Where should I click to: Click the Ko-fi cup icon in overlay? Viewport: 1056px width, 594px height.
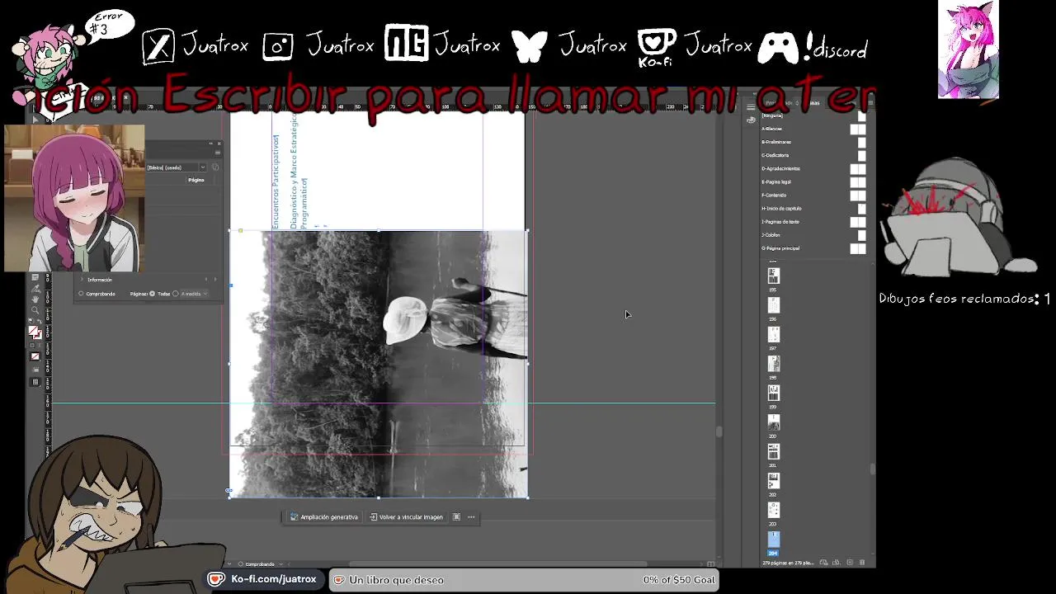657,43
